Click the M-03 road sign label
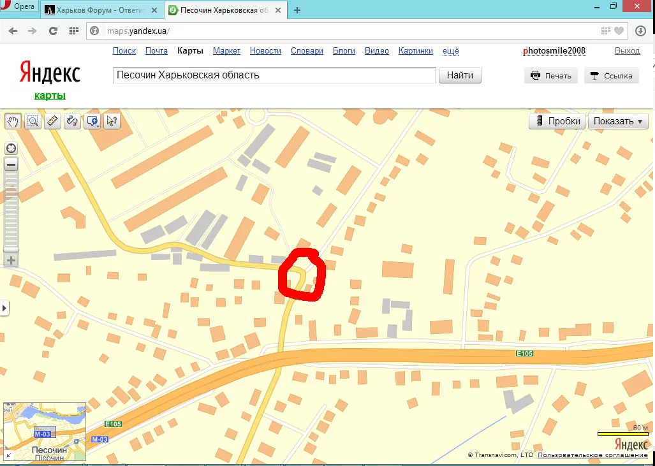The height and width of the screenshot is (466, 655). click(x=99, y=439)
